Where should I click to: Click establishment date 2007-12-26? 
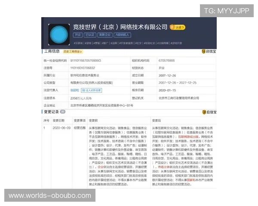167,76
